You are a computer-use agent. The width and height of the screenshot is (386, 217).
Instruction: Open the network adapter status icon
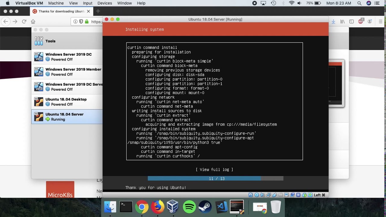tap(269, 195)
